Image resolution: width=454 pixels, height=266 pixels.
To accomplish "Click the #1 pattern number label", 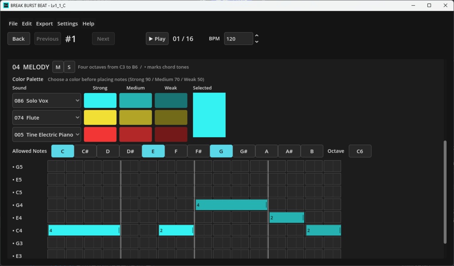I will pyautogui.click(x=70, y=39).
